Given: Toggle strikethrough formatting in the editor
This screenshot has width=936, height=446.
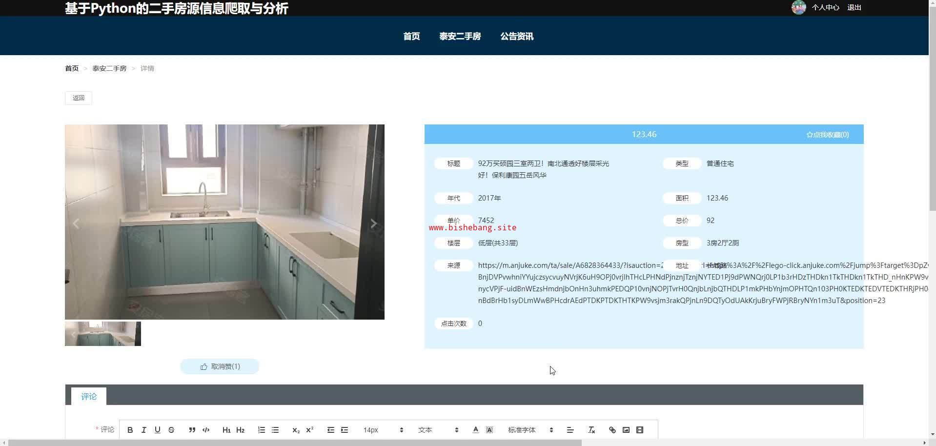Looking at the screenshot, I should click(x=171, y=430).
